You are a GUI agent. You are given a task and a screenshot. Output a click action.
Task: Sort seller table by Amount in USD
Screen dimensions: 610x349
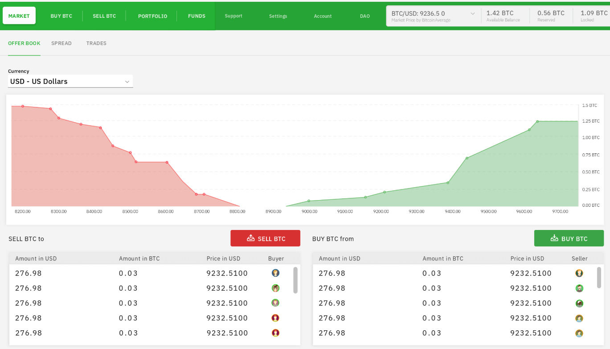[340, 259]
